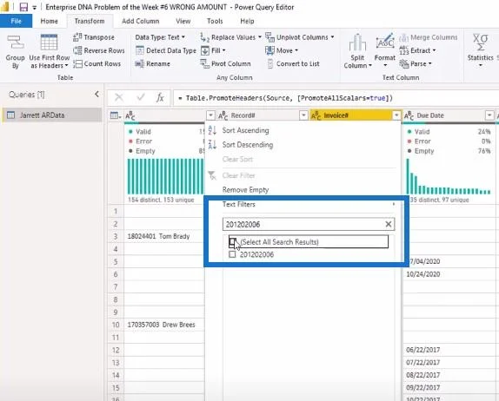
Task: Click the Group By icon
Action: [15, 43]
